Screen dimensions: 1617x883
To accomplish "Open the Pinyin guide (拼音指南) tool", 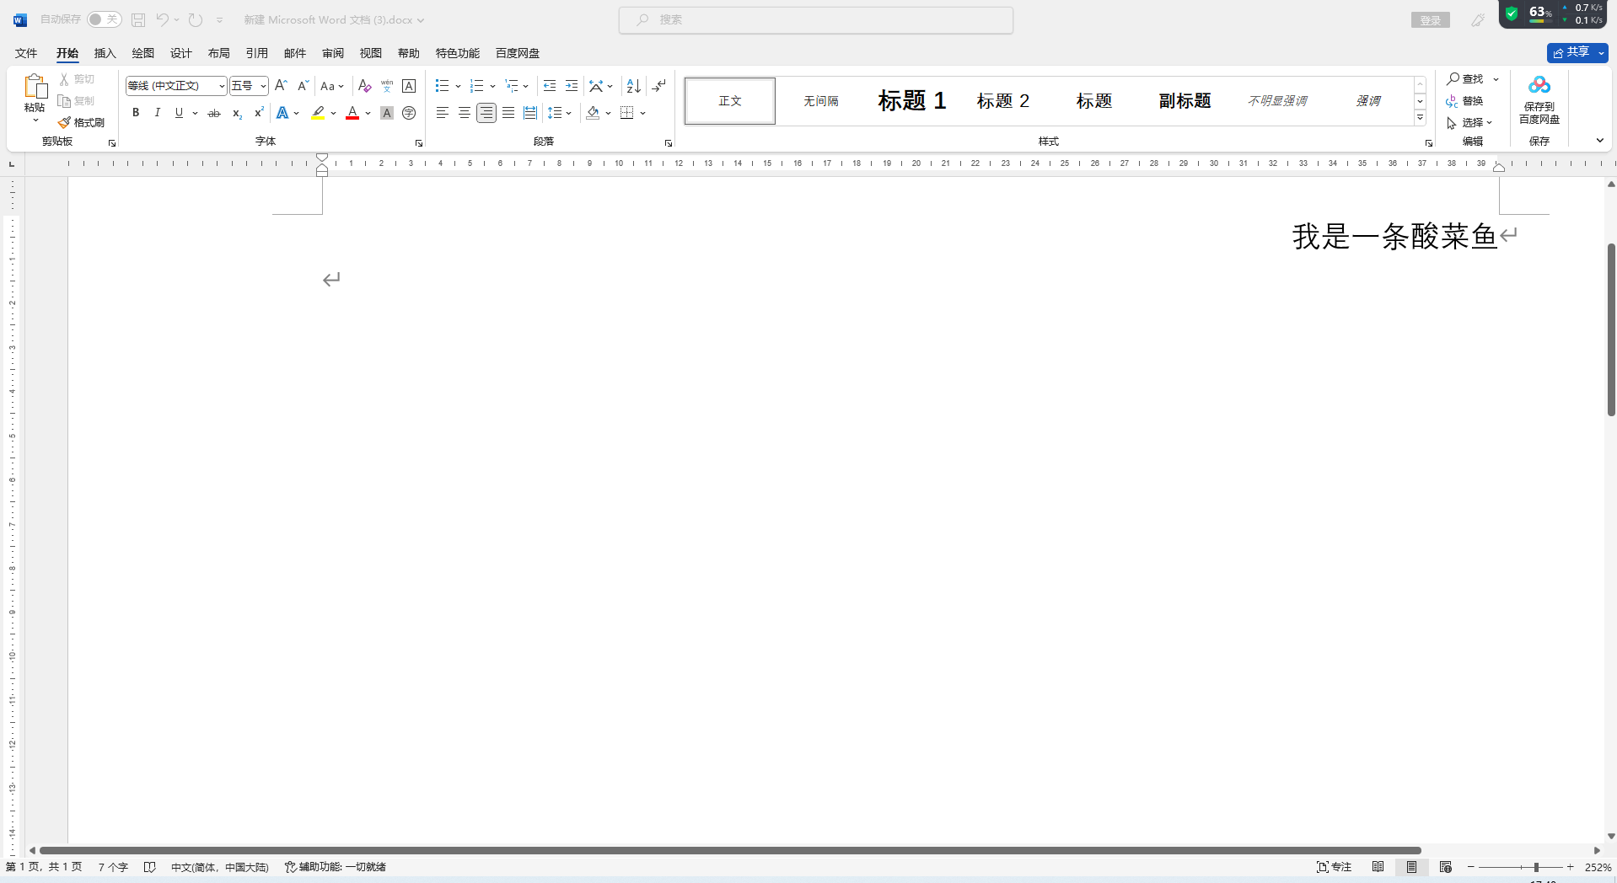I will (x=385, y=85).
